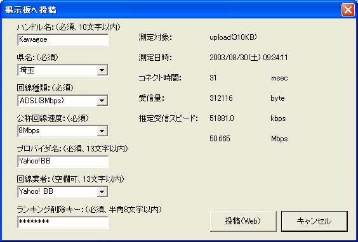
Task: Click the speed value 50.665
Action: point(220,139)
